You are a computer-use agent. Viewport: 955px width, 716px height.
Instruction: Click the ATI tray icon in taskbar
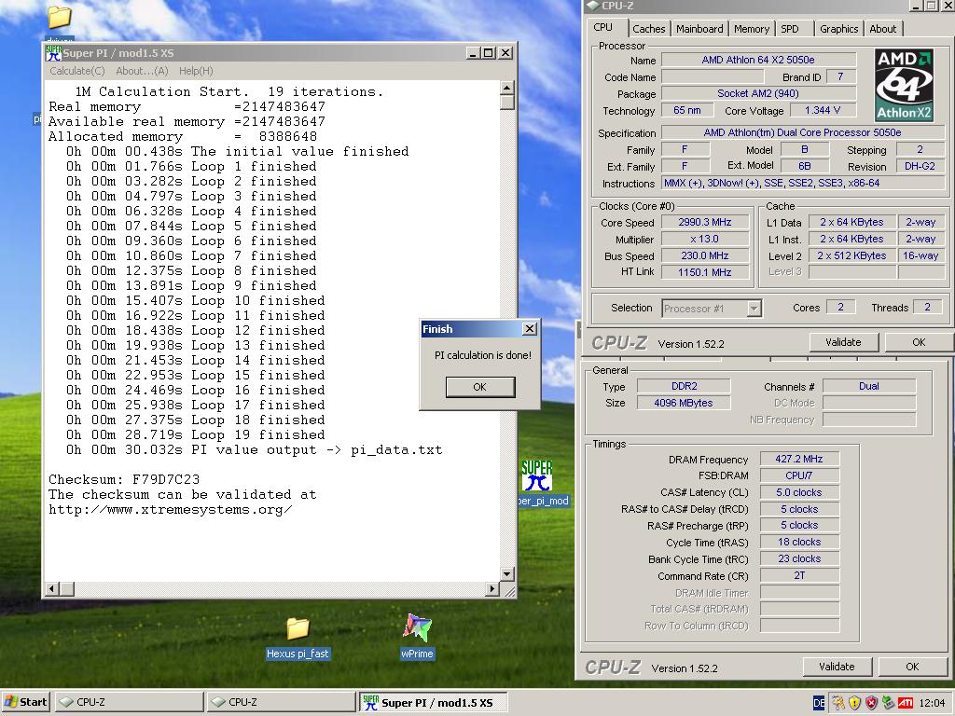pos(905,703)
